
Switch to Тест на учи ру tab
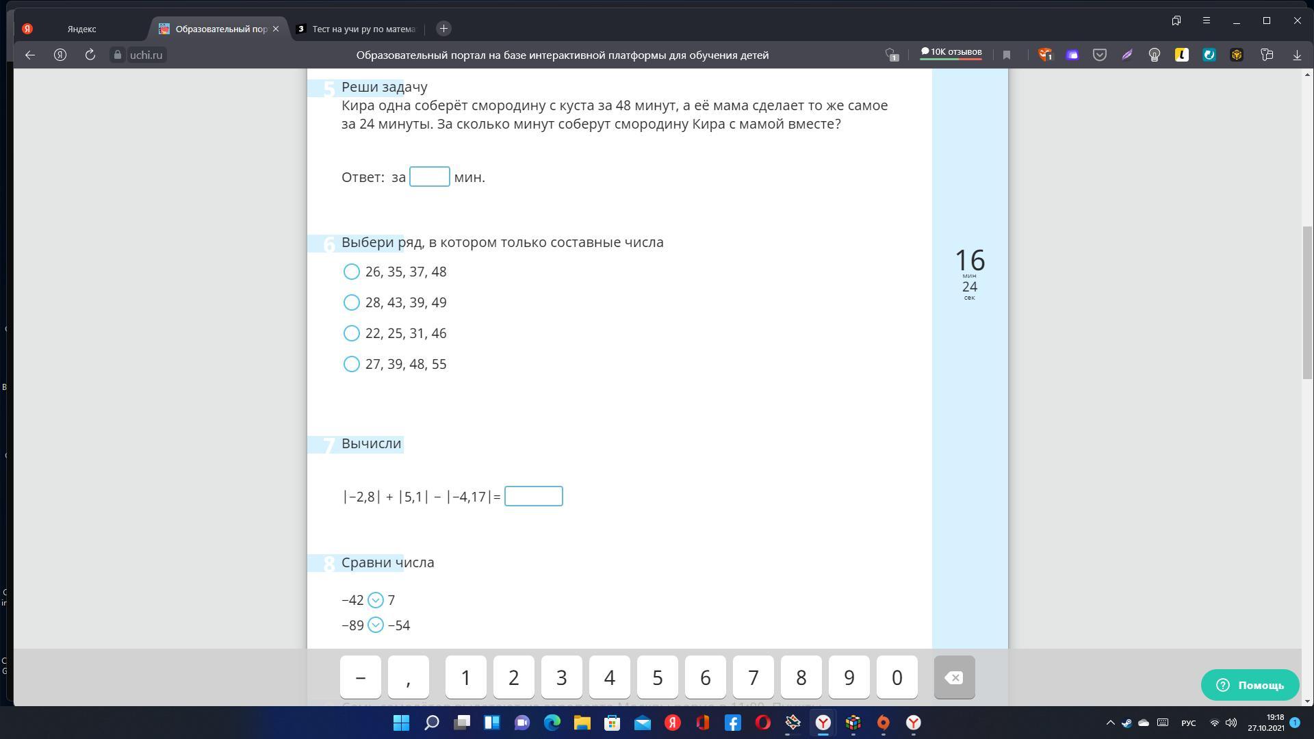coord(363,29)
